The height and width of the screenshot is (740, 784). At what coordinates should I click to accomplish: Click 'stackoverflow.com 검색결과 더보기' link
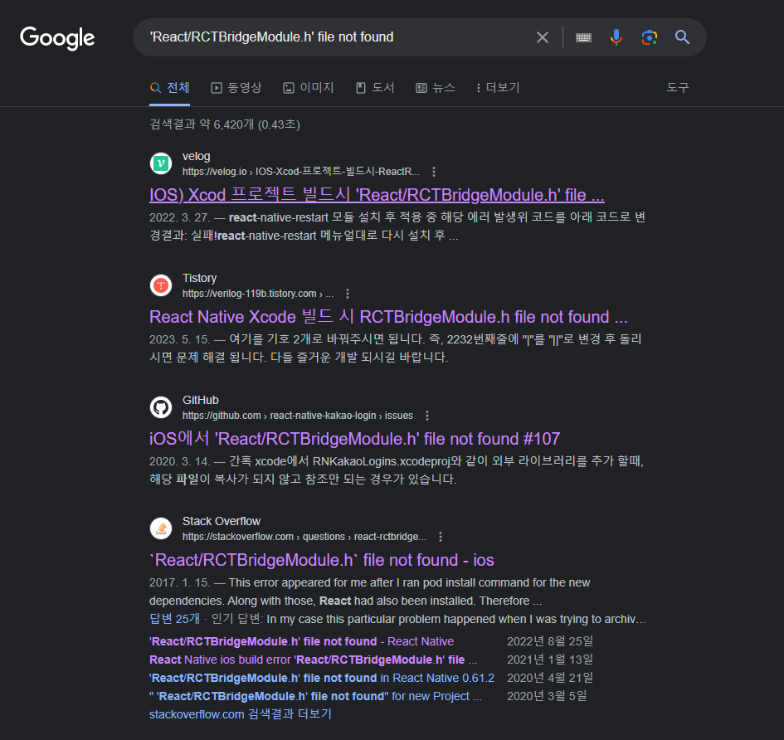240,714
